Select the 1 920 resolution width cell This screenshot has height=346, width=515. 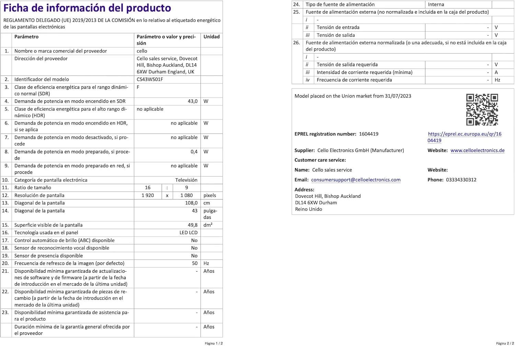point(148,195)
